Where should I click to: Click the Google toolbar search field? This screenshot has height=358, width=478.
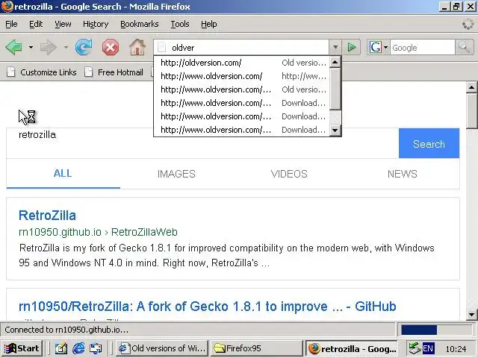pos(422,48)
